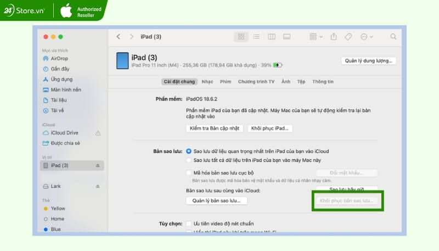Enable Mã hóa bản sao lưu cục bộ
439x251 pixels.
[189, 173]
